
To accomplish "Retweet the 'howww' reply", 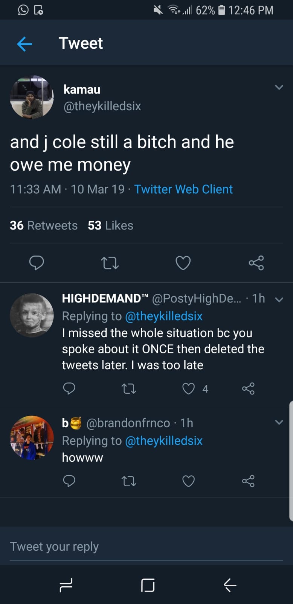I will point(129,481).
